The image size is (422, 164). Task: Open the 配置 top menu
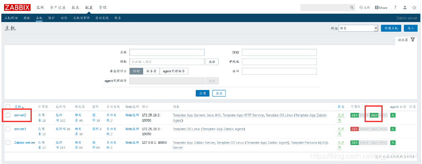pos(89,7)
